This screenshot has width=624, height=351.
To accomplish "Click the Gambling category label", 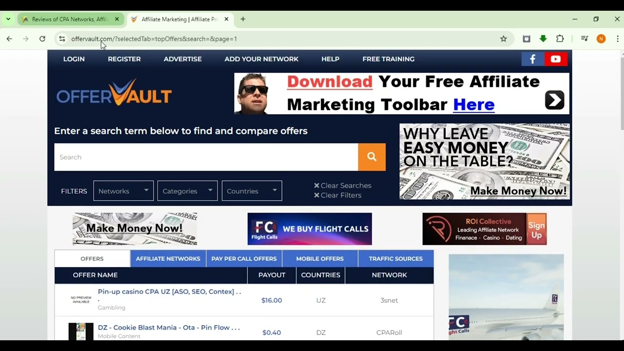I will tap(111, 308).
